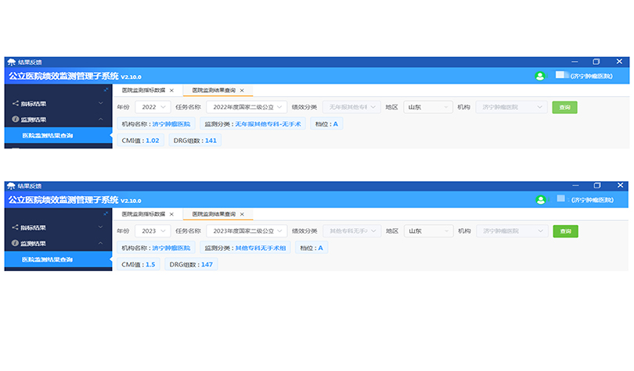Click the info icon beside 监测结果 in lower window
This screenshot has height=371, width=634.
16,243
